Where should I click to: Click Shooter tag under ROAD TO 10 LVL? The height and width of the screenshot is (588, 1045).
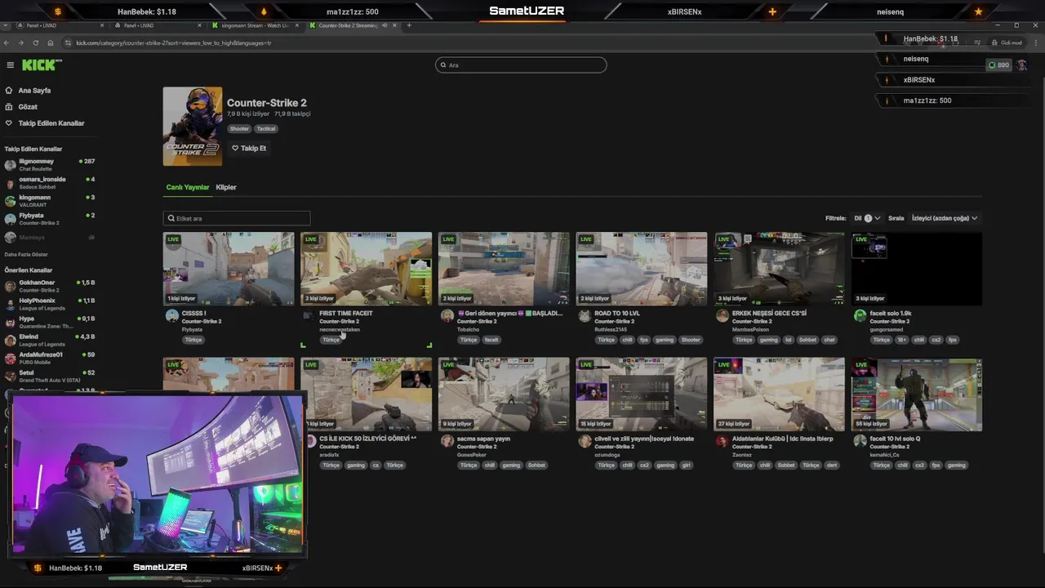pyautogui.click(x=691, y=340)
